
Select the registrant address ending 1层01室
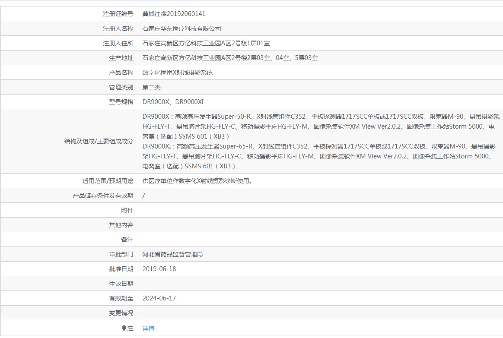[206, 43]
